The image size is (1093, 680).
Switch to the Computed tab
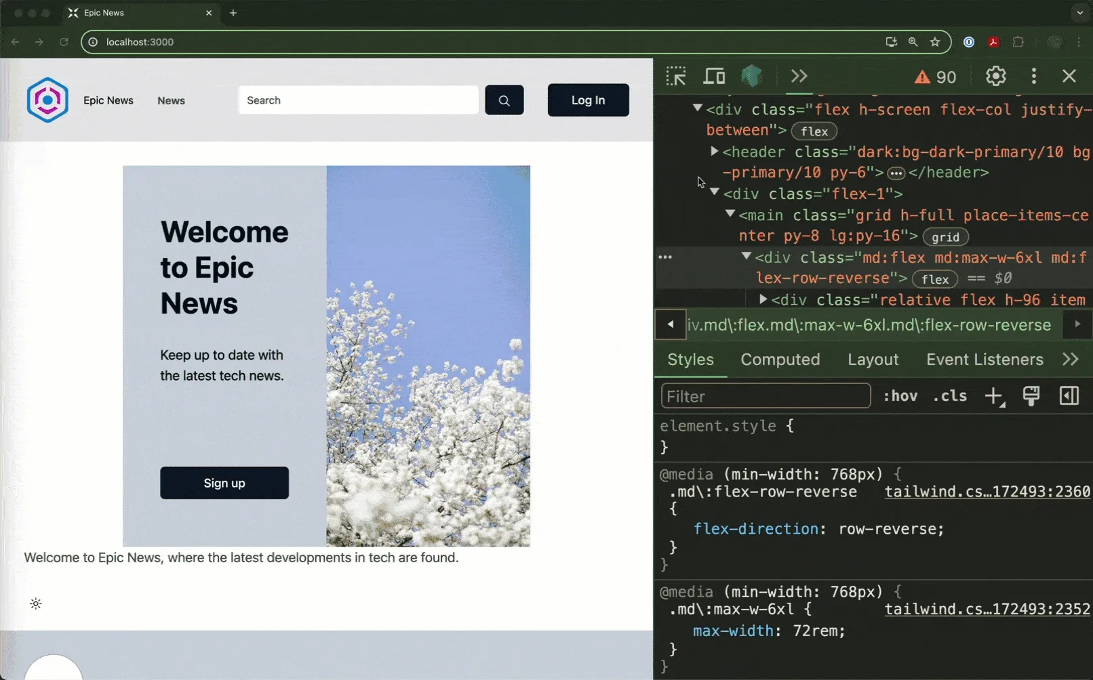[780, 360]
